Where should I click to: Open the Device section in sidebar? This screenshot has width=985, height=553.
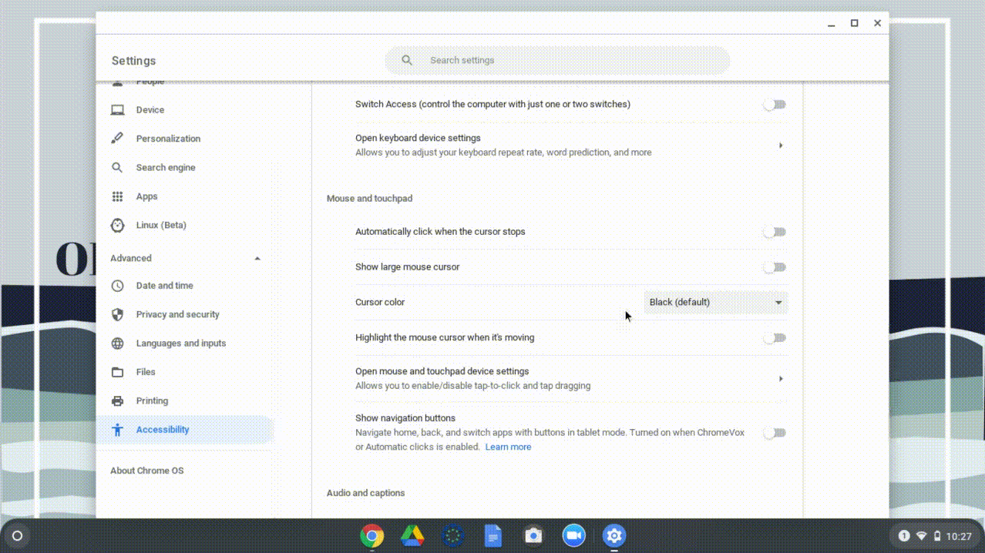117,109
